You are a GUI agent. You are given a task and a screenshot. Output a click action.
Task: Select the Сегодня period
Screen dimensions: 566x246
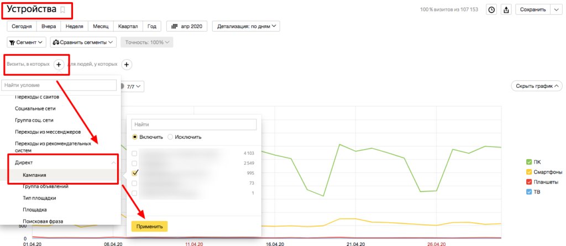click(22, 27)
